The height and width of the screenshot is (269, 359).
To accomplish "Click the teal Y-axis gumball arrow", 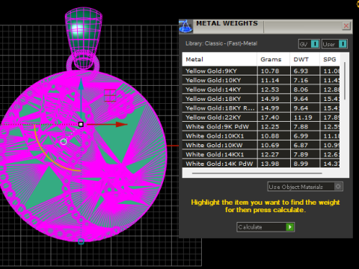I will (81, 84).
